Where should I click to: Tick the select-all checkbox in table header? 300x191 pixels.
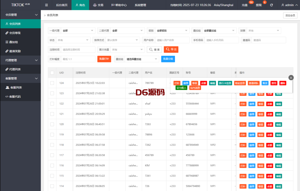coord(52,73)
